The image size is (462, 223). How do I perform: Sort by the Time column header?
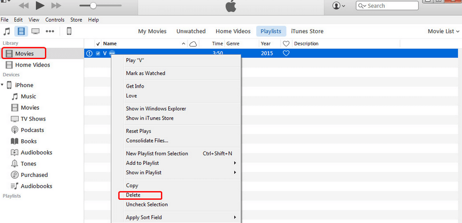point(217,44)
